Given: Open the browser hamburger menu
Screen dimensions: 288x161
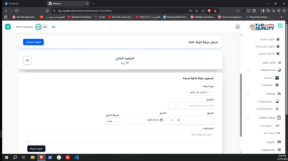Looking at the screenshot, I should click(x=284, y=11).
